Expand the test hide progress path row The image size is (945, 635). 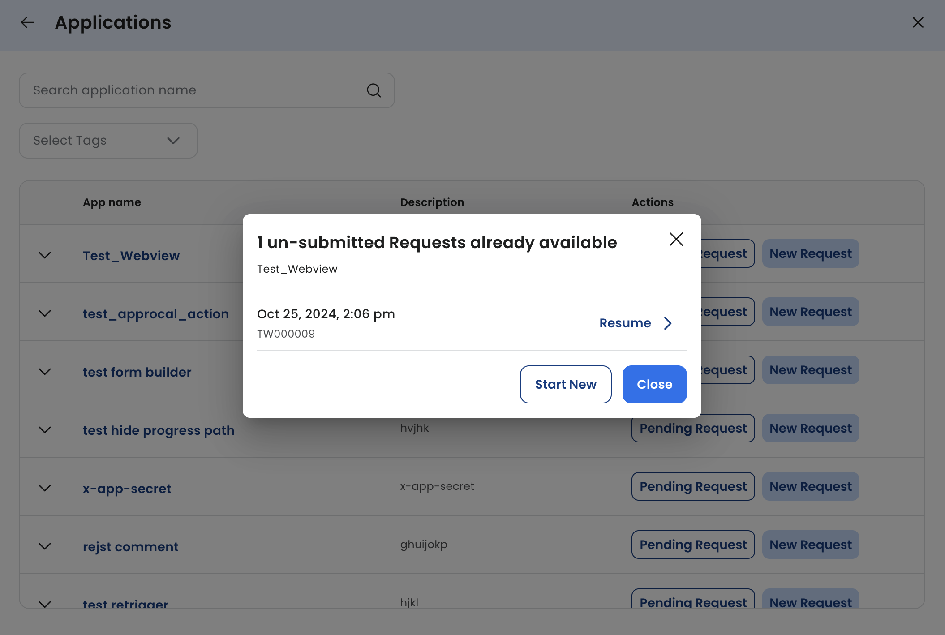tap(45, 430)
